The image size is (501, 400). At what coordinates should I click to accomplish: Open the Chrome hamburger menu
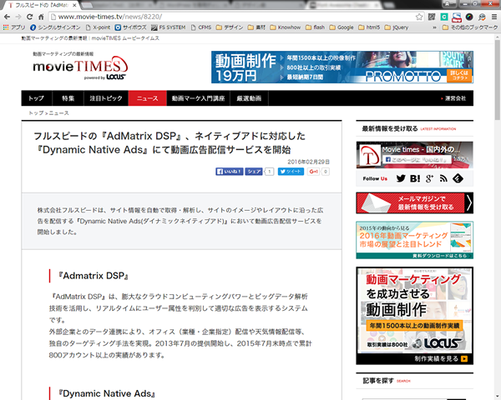click(x=494, y=17)
